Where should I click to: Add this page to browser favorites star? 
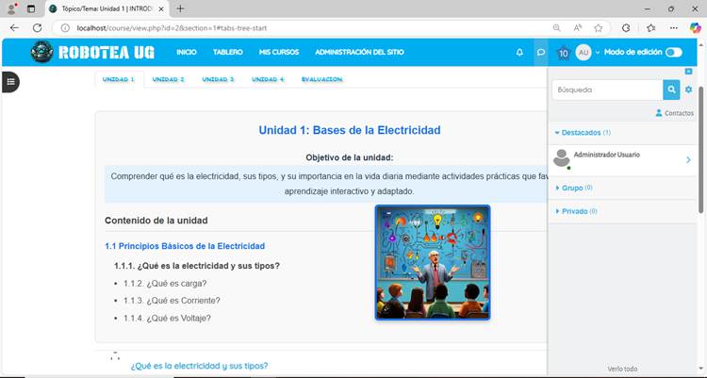click(599, 27)
